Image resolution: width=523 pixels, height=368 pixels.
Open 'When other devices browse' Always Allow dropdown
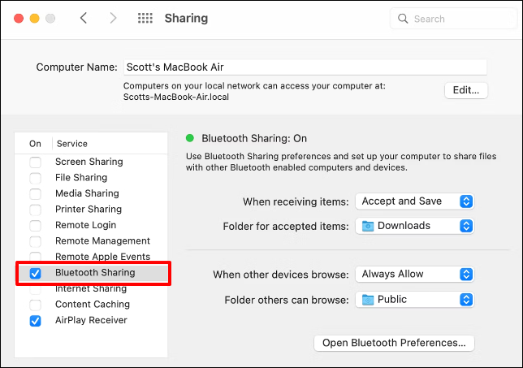point(414,275)
